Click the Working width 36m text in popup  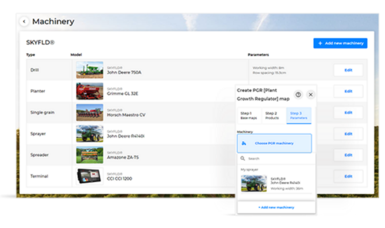pyautogui.click(x=287, y=189)
